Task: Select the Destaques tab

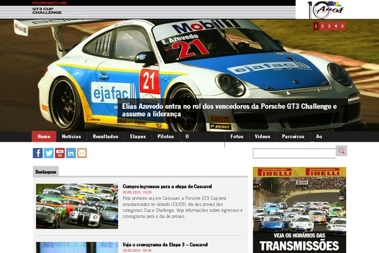Action: (x=46, y=171)
